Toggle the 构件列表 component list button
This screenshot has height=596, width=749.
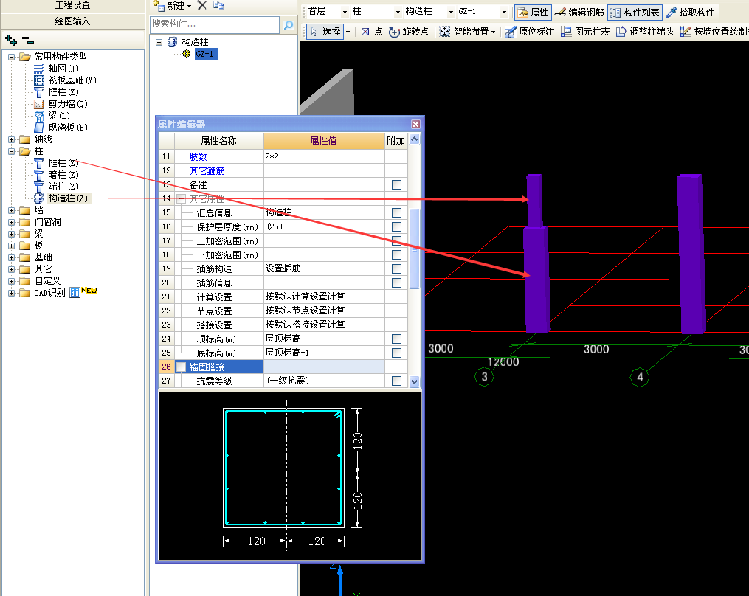(x=635, y=13)
